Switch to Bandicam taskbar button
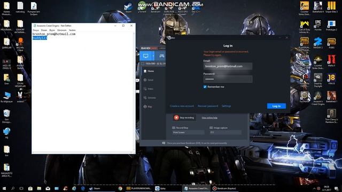 pyautogui.click(x=224, y=188)
